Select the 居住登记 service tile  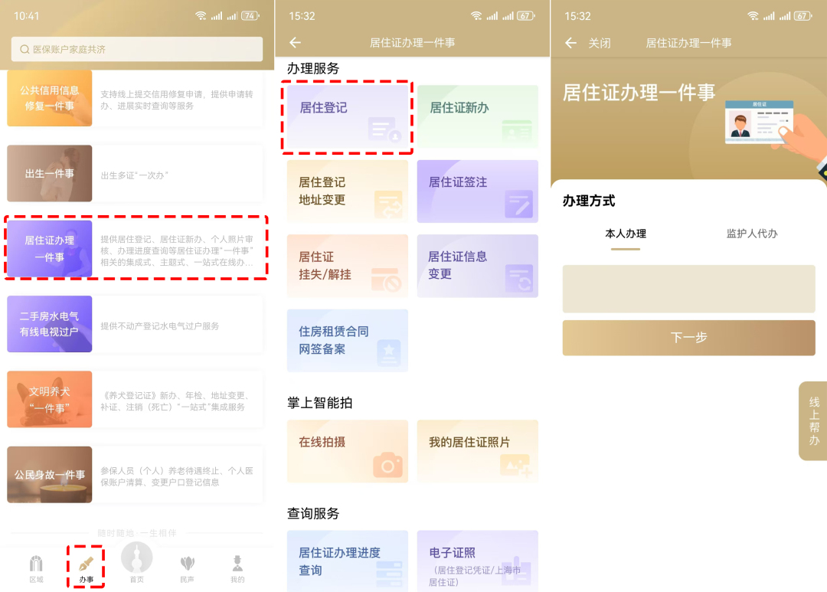348,116
